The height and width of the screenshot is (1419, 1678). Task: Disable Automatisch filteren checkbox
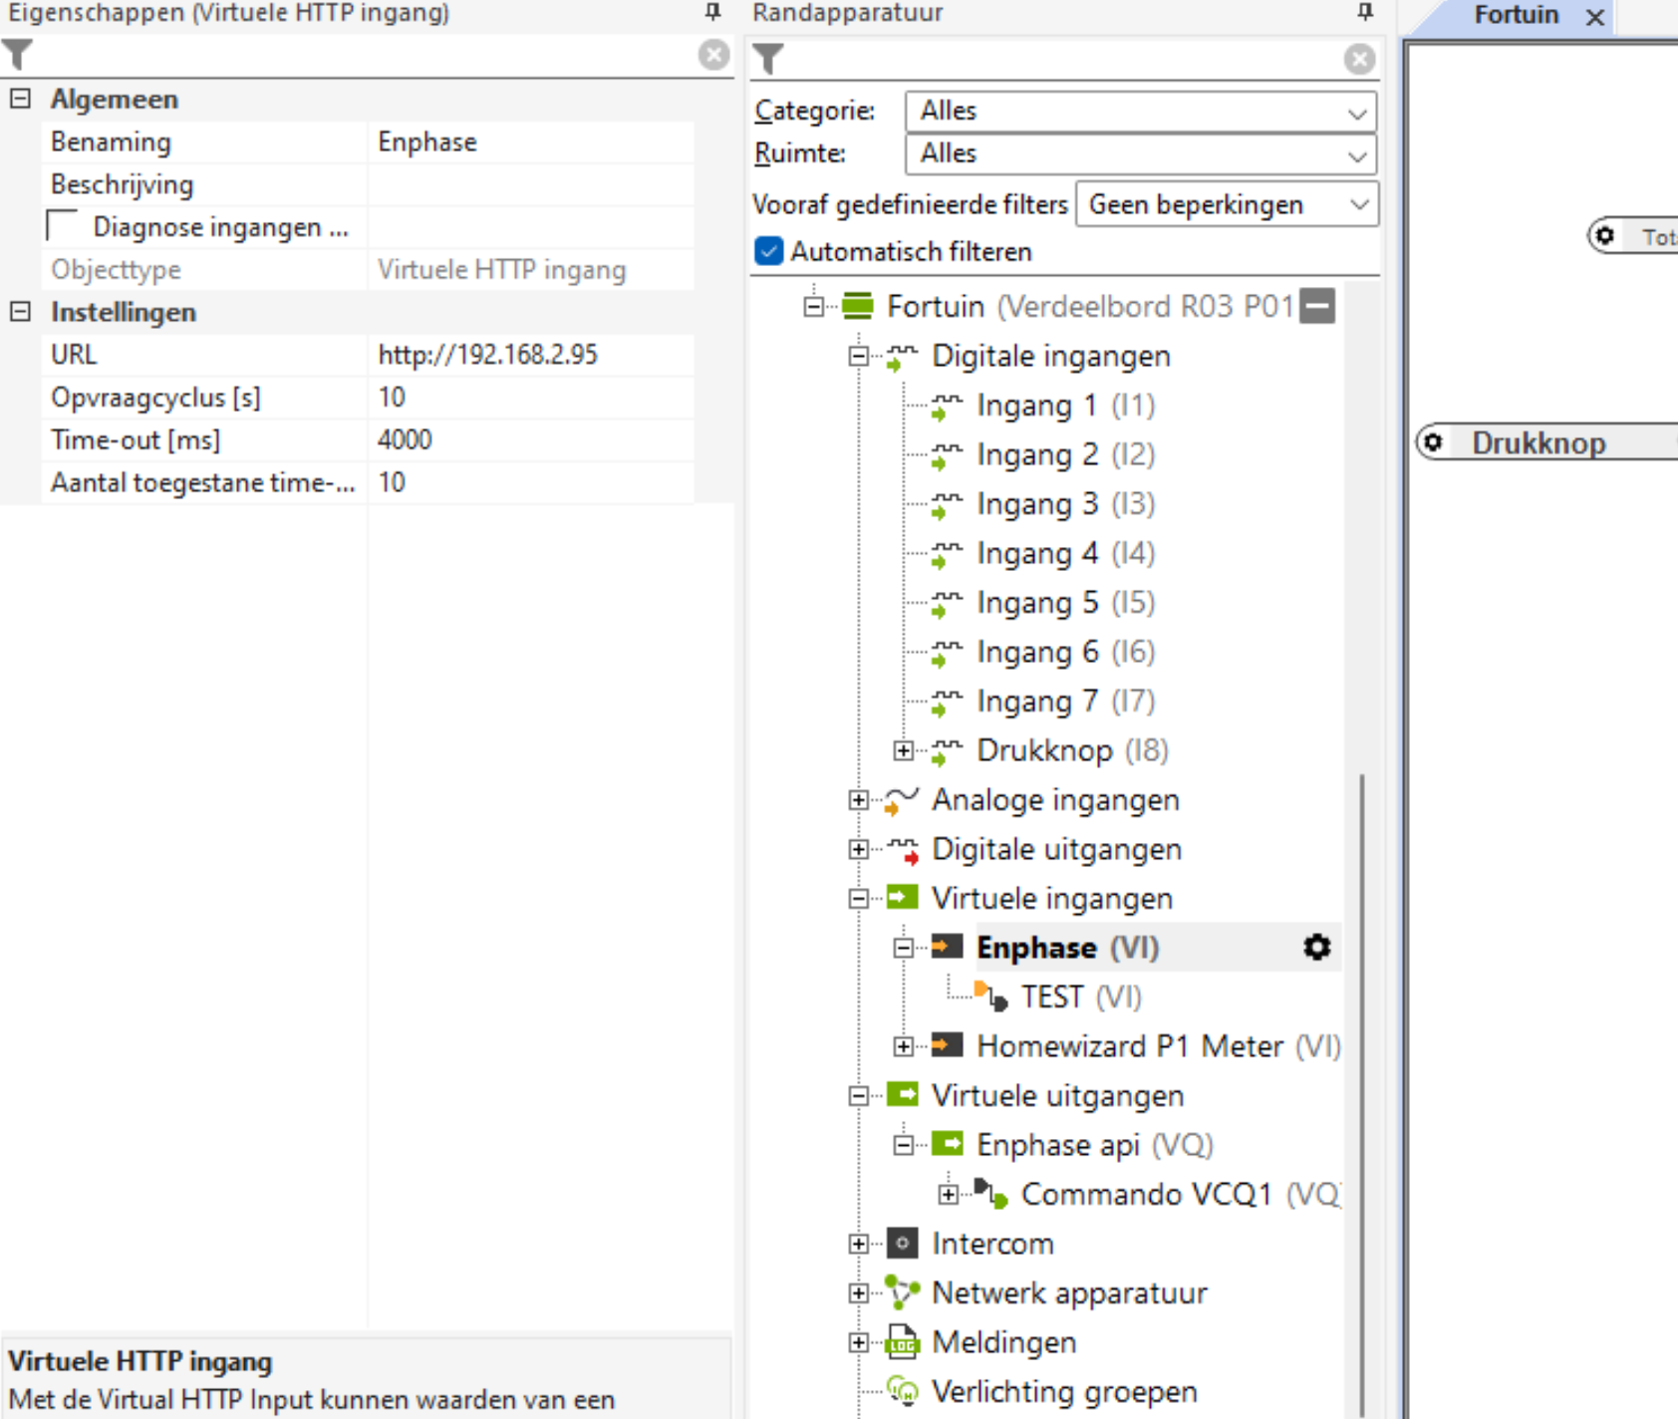click(x=768, y=251)
